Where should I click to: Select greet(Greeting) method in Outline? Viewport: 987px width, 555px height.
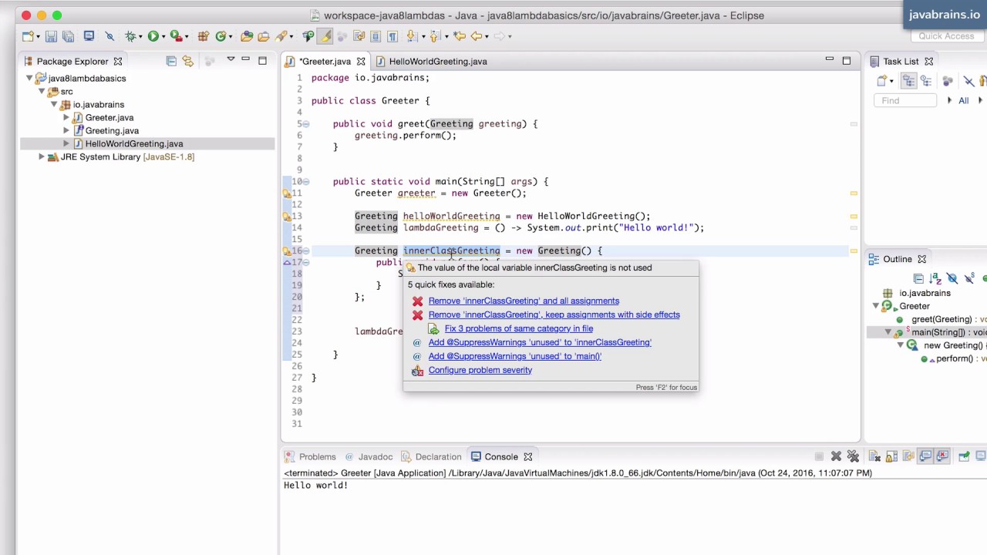pos(942,319)
